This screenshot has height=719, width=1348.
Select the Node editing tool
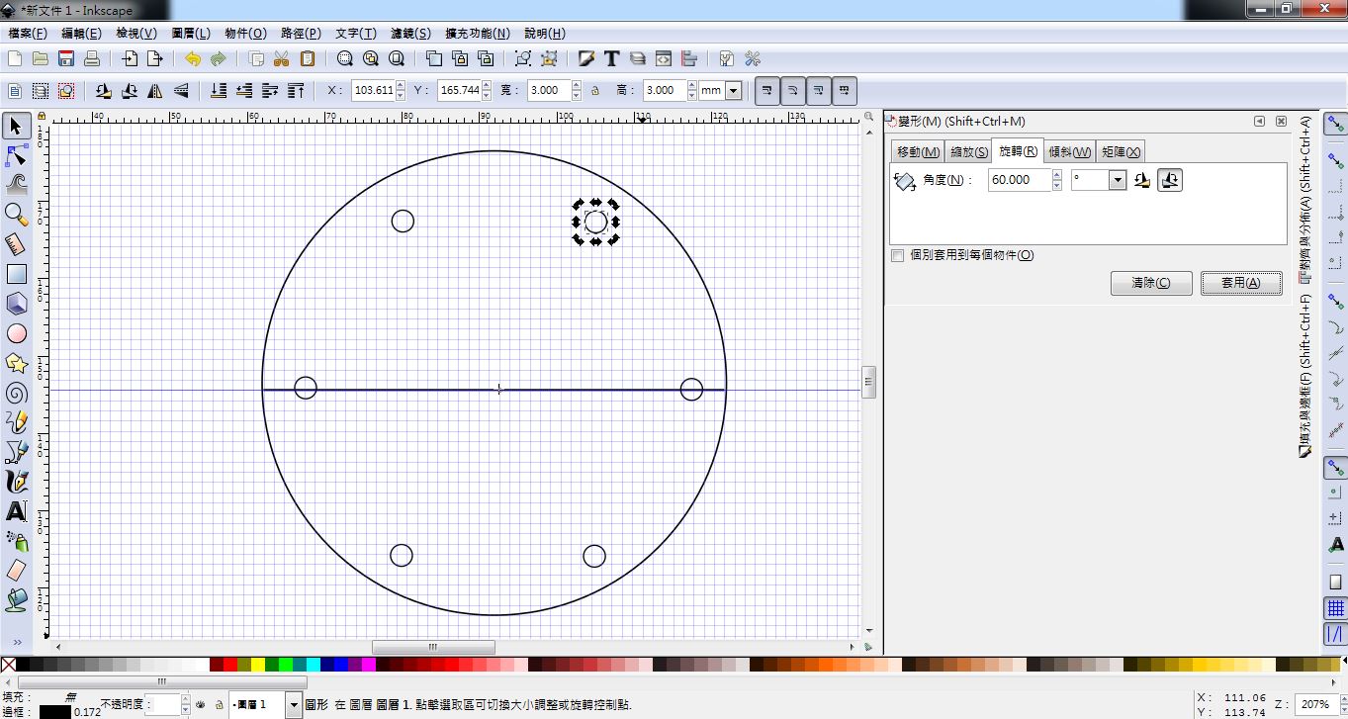tap(16, 155)
